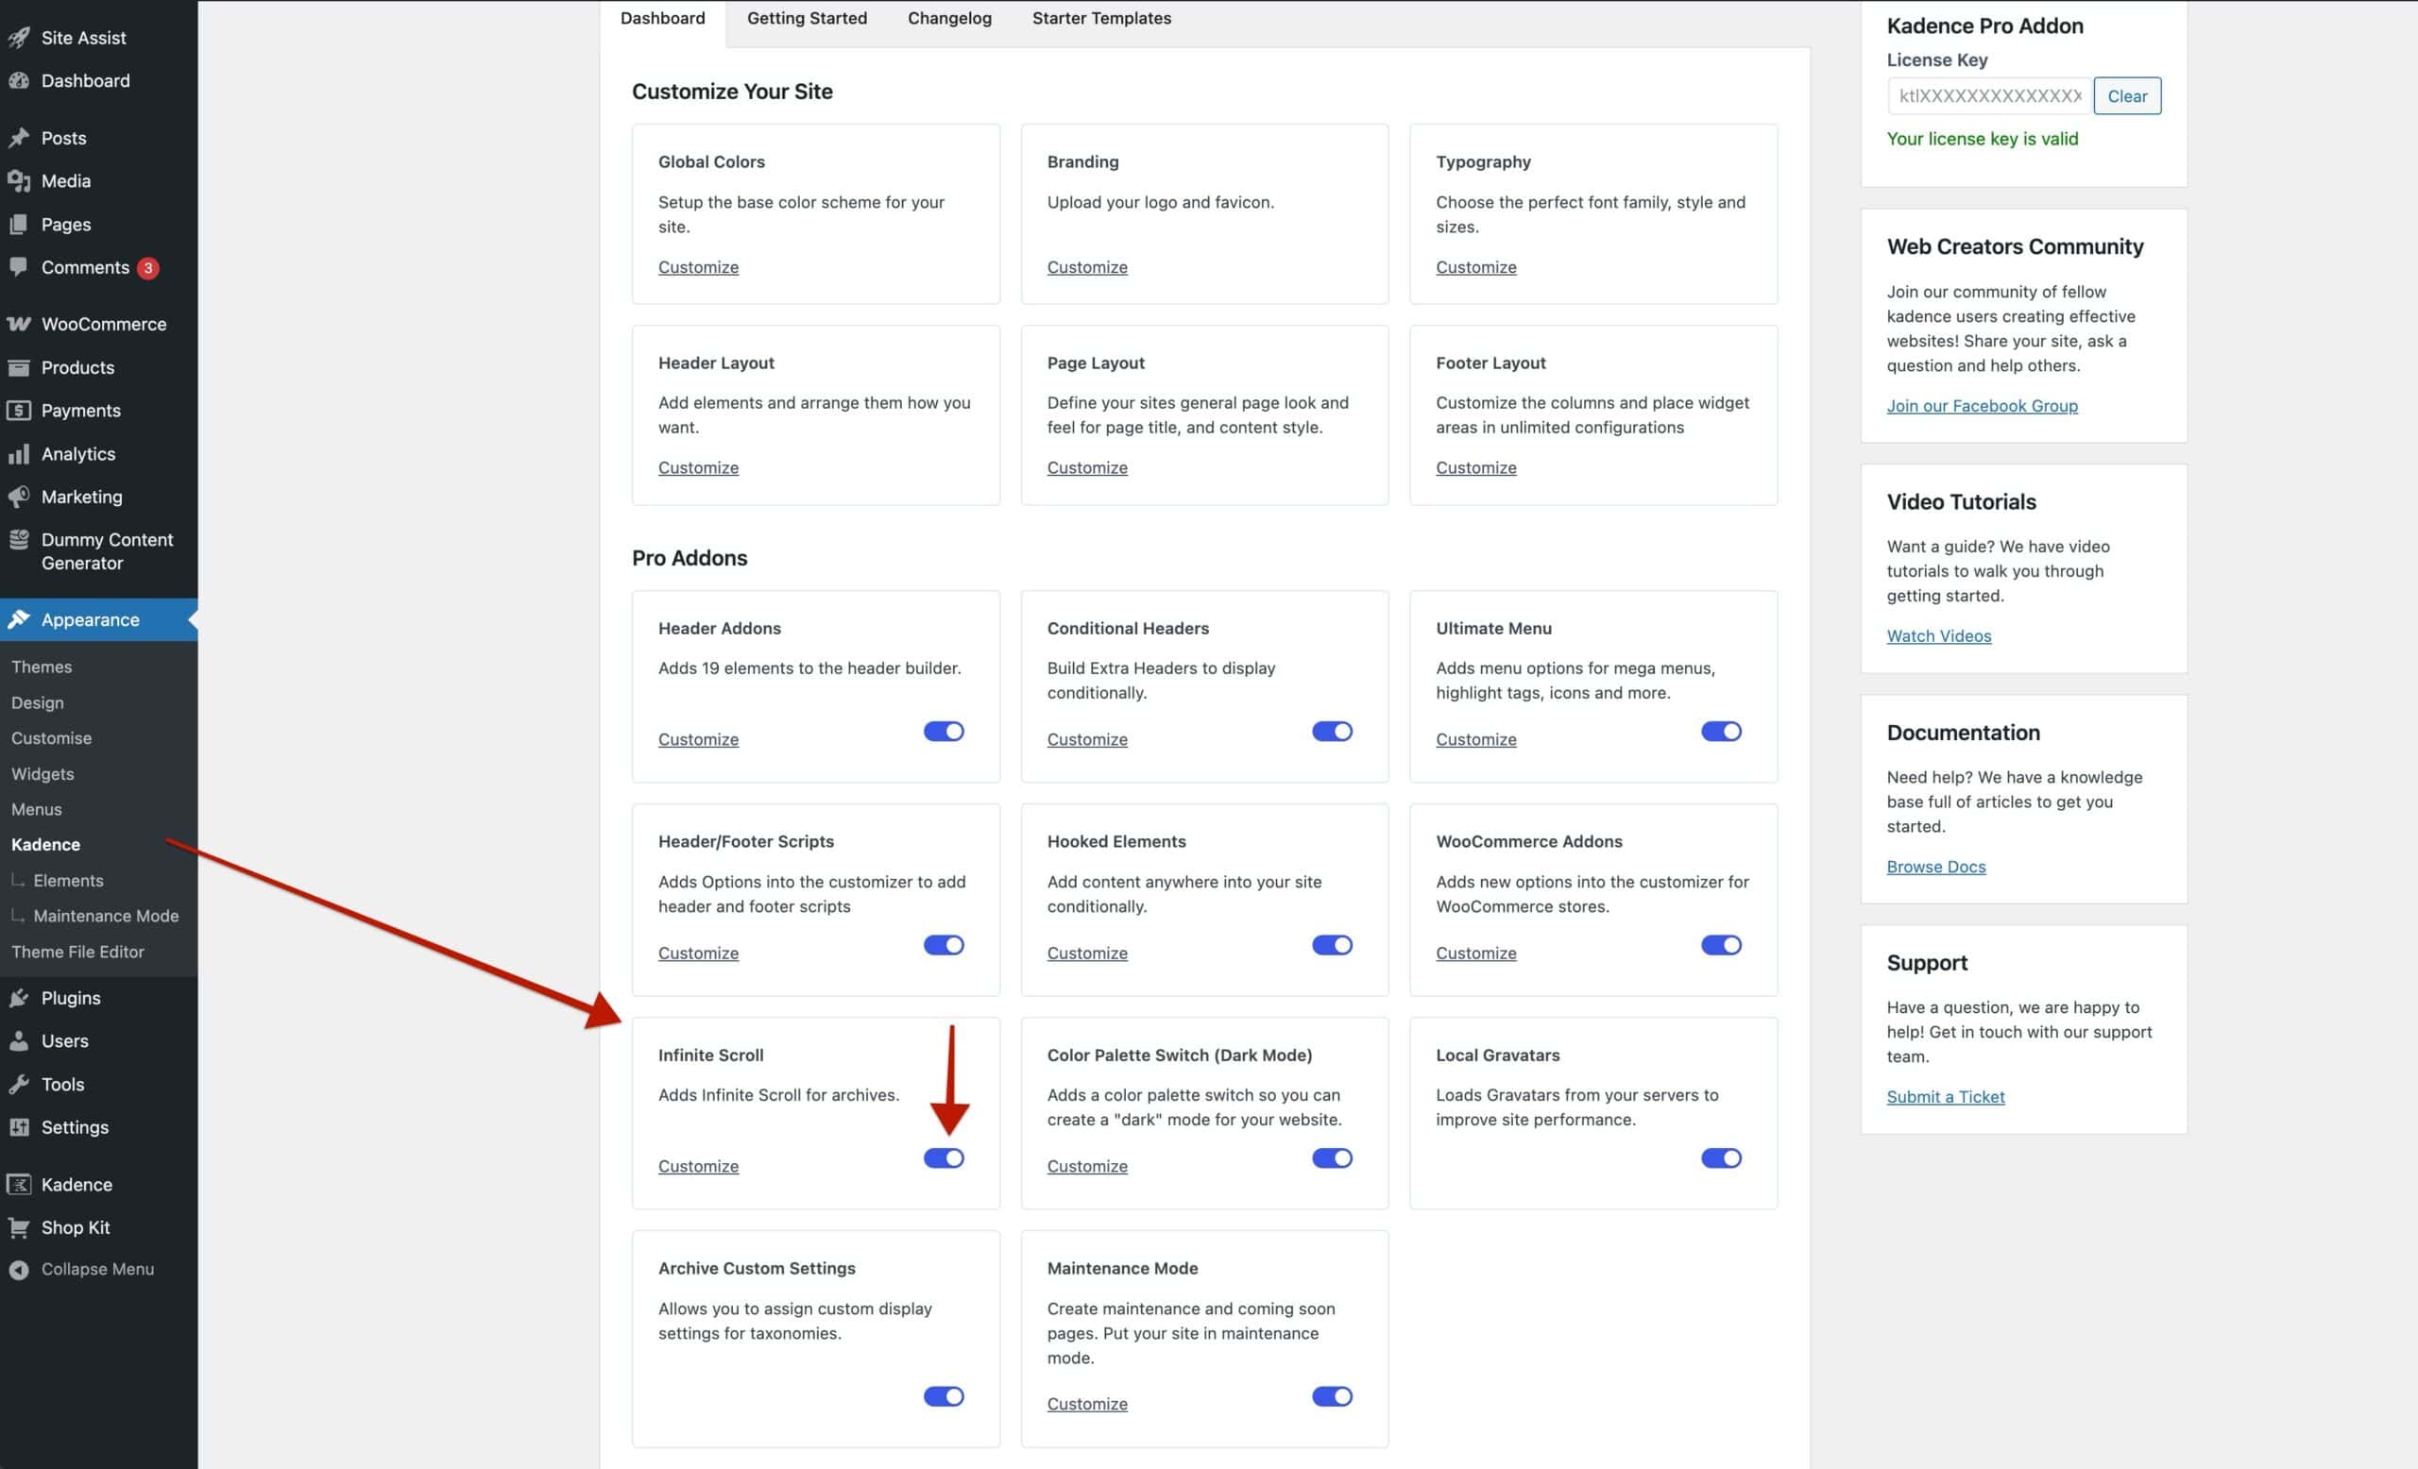Image resolution: width=2418 pixels, height=1469 pixels.
Task: Disable the Maintenance Mode toggle
Action: tap(1332, 1395)
